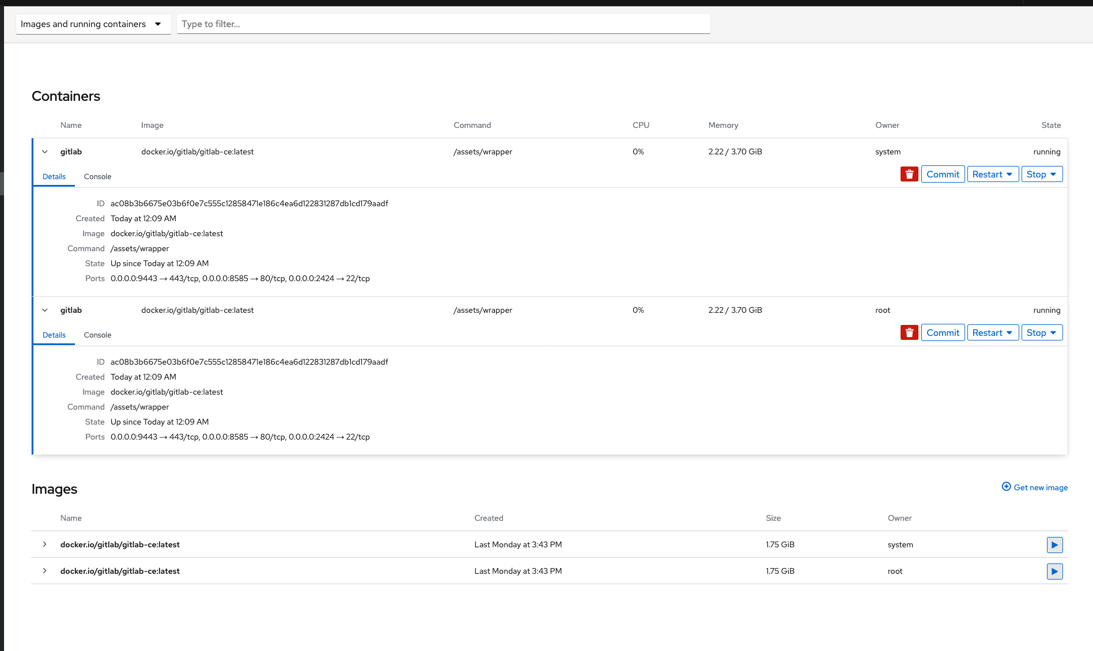Stop the root-owned gitlab container

1035,332
